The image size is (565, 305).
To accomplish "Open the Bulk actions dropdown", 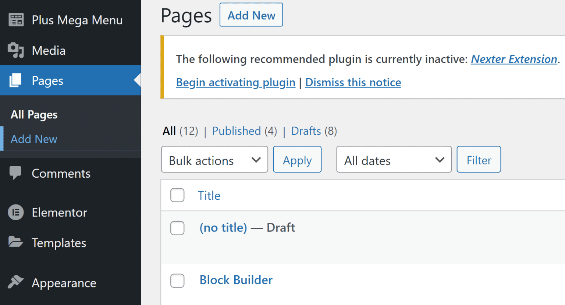I will click(214, 160).
